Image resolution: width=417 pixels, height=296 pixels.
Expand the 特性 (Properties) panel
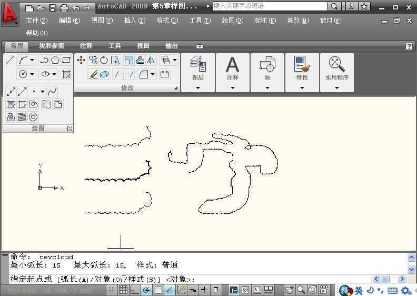click(302, 88)
